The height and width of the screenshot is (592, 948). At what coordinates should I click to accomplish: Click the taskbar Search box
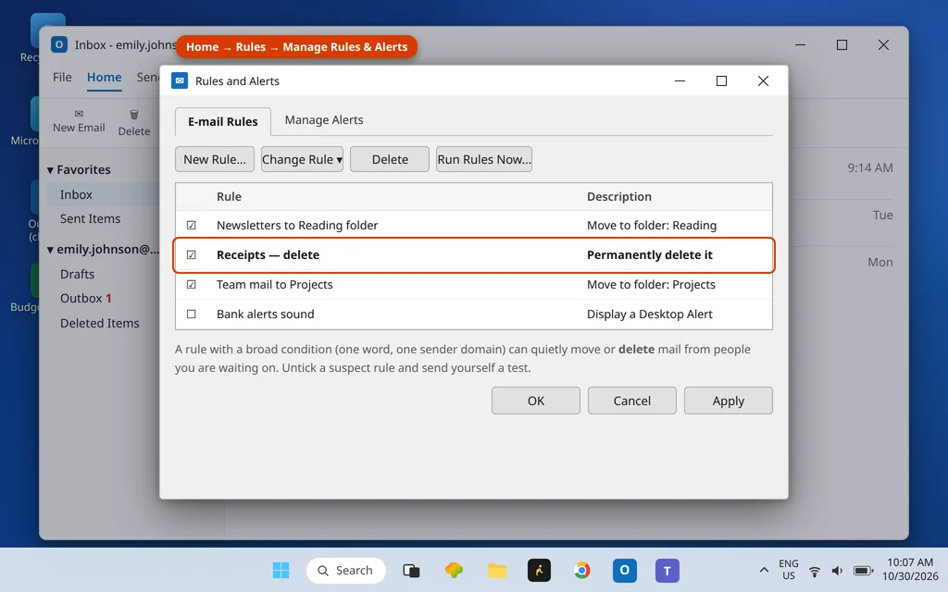(346, 570)
